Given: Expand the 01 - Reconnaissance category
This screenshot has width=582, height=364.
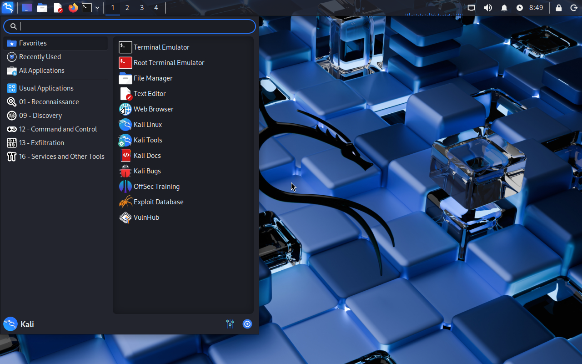Looking at the screenshot, I should pyautogui.click(x=49, y=102).
